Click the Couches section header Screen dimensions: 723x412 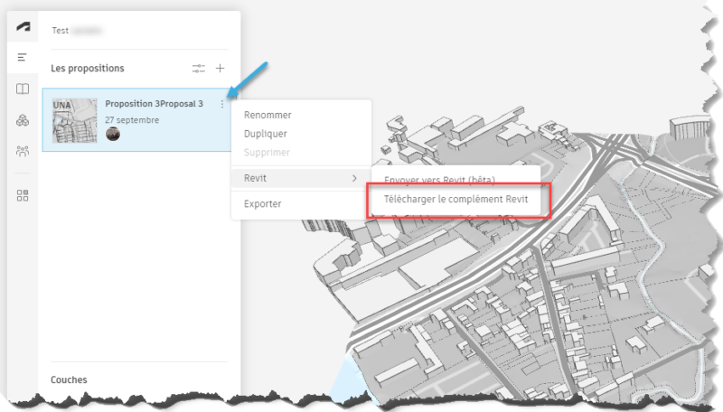69,379
